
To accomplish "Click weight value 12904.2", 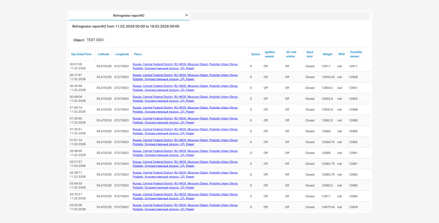I will point(327,88).
